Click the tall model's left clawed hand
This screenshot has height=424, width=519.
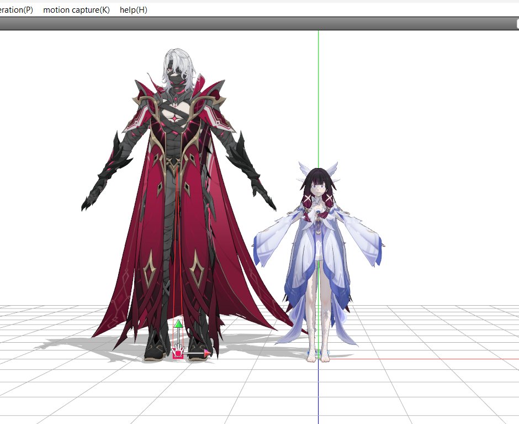(92, 200)
